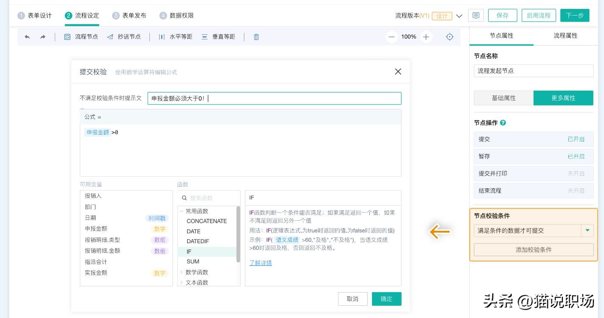Image resolution: width=604 pixels, height=318 pixels.
Task: Click the comment bubble icon near 保存
Action: [x=475, y=15]
